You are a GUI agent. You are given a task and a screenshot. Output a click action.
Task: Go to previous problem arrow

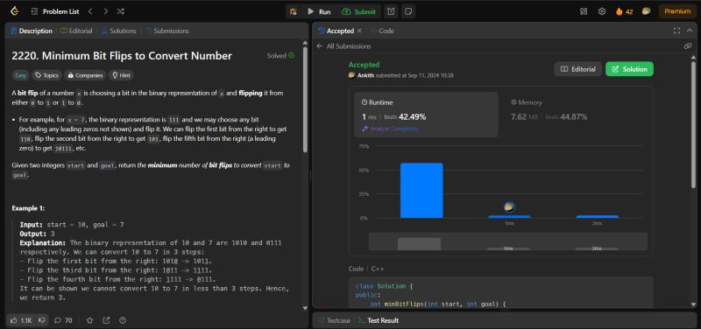point(90,11)
